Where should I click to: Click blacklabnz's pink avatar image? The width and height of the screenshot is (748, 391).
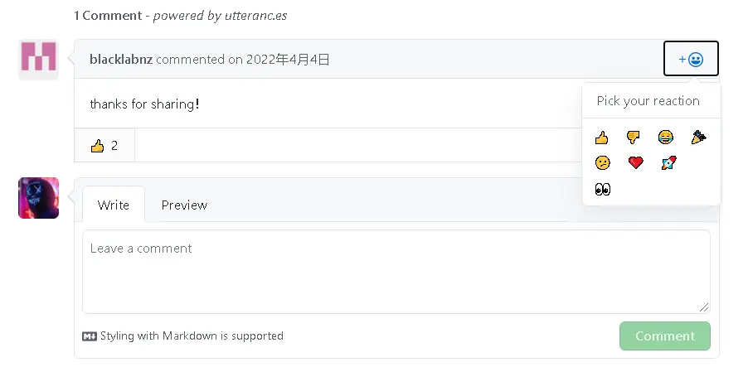[x=38, y=59]
